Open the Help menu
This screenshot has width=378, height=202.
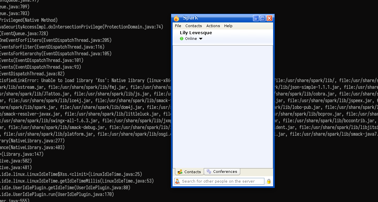[x=228, y=26]
